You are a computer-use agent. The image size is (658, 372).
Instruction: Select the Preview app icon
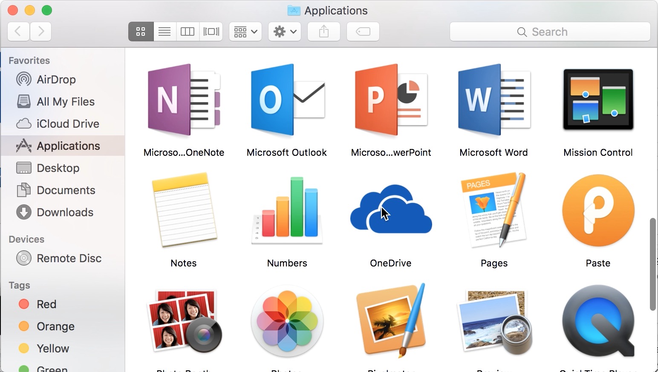[x=494, y=322]
